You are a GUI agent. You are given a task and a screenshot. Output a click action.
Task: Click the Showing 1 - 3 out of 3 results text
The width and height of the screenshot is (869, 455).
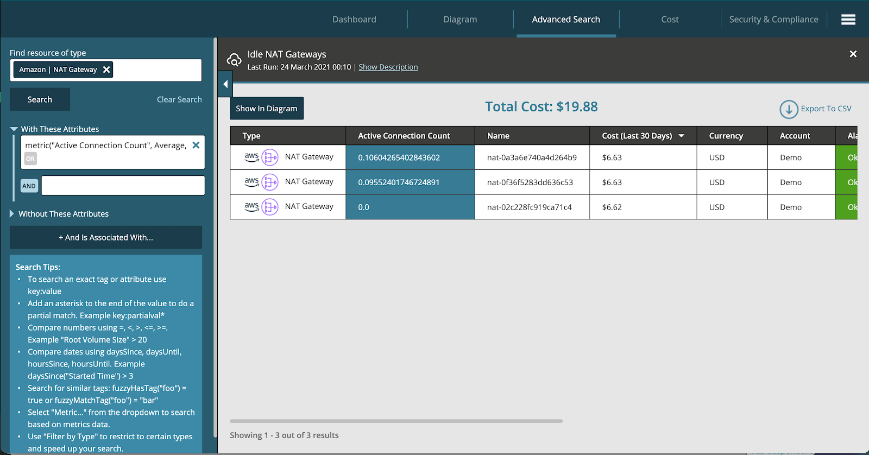click(284, 435)
